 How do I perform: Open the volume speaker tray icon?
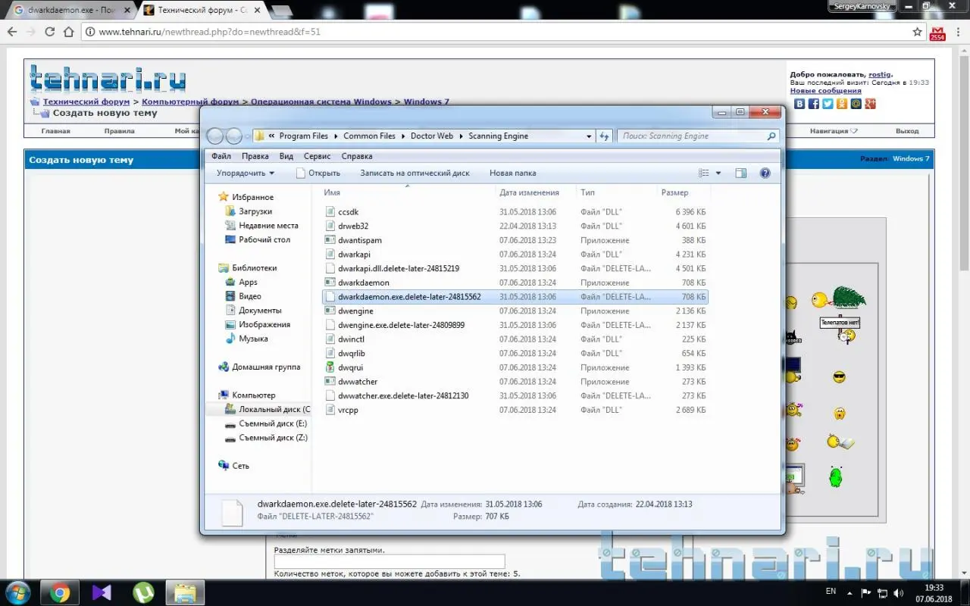pos(899,592)
